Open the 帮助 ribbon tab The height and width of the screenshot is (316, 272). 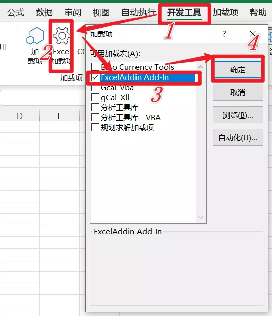click(x=258, y=12)
